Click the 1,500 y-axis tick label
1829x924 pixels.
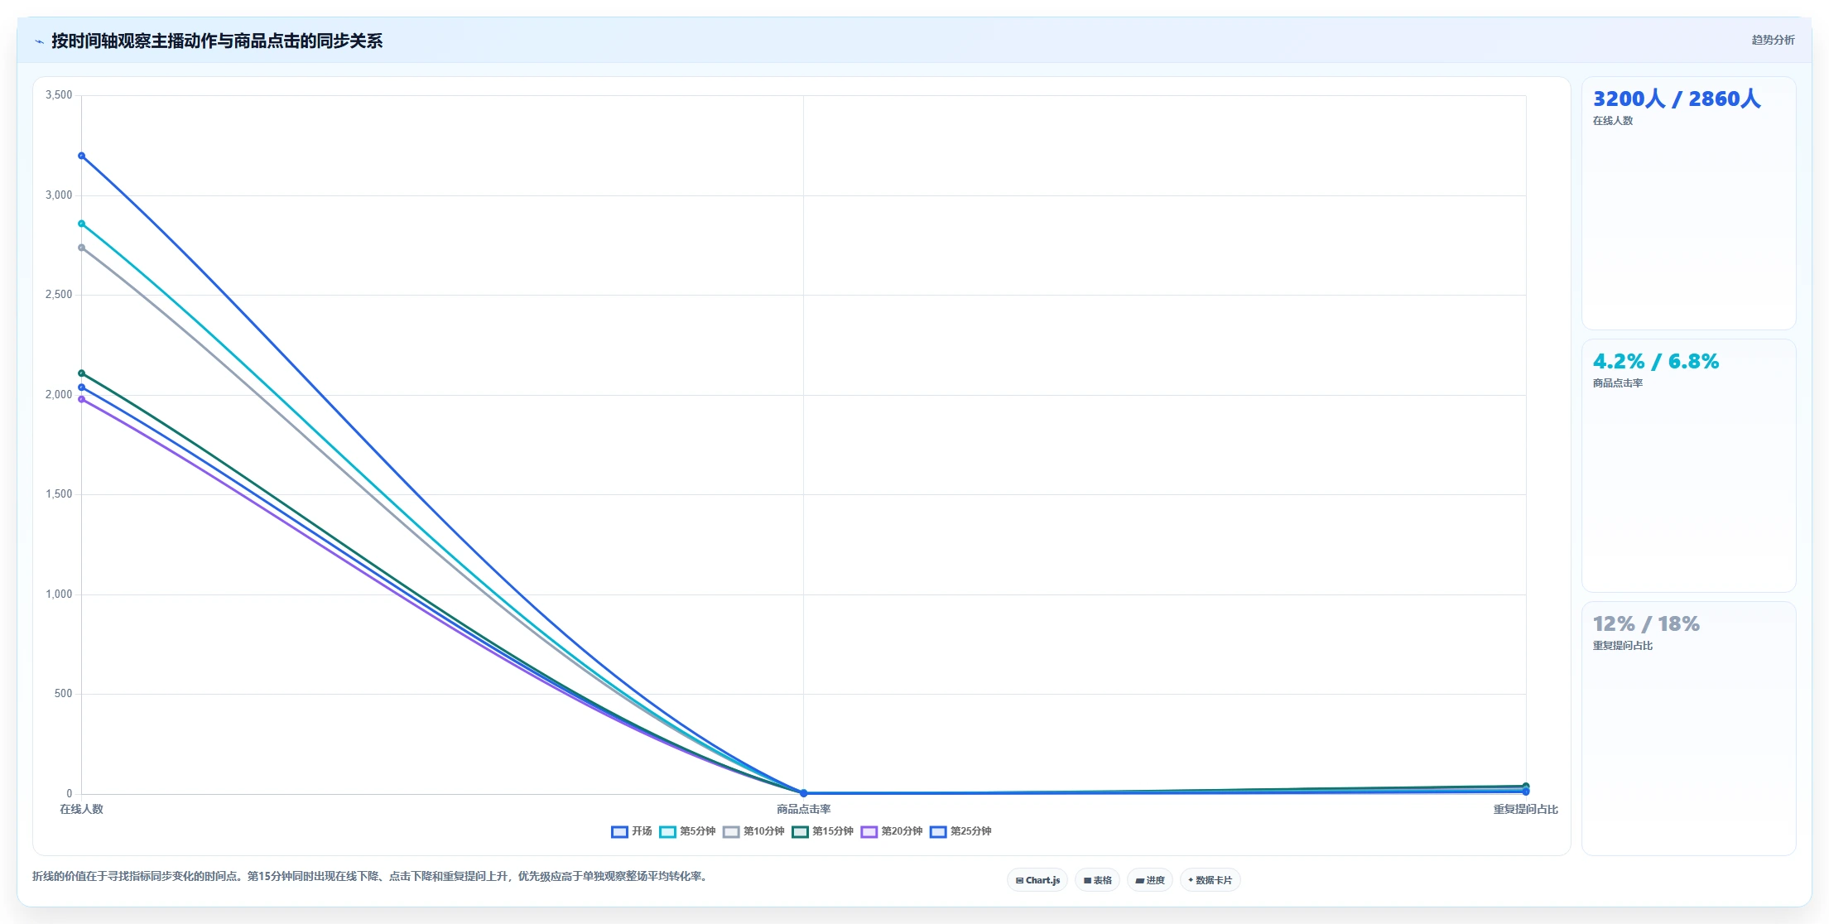(x=59, y=494)
